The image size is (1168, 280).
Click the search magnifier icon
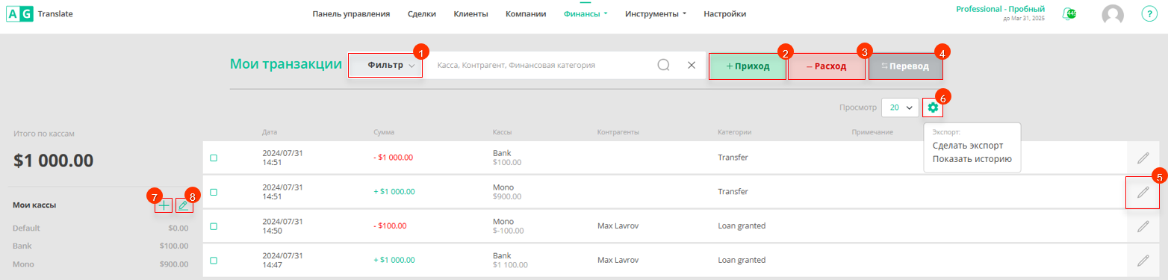pyautogui.click(x=663, y=66)
